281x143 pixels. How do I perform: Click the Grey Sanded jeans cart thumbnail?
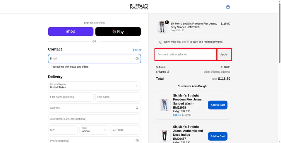tap(162, 27)
